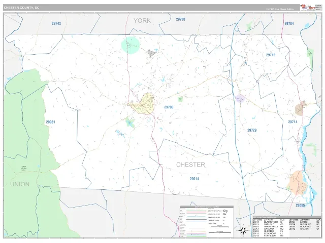Click the teal circular area near York border
This screenshot has width=325, height=243.
click(131, 45)
